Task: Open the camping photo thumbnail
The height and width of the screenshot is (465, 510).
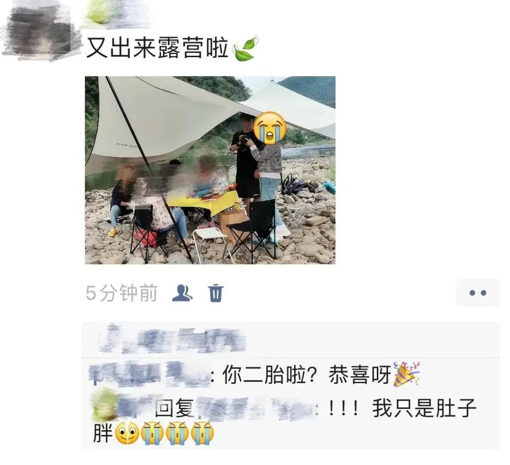Action: tap(210, 170)
